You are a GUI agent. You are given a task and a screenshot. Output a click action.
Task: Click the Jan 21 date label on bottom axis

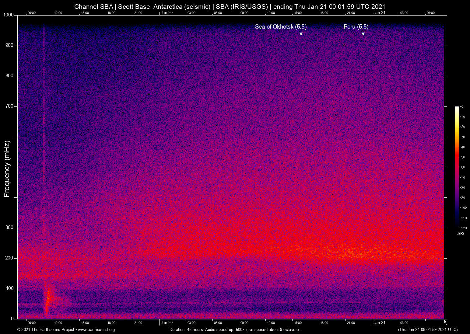(379, 323)
